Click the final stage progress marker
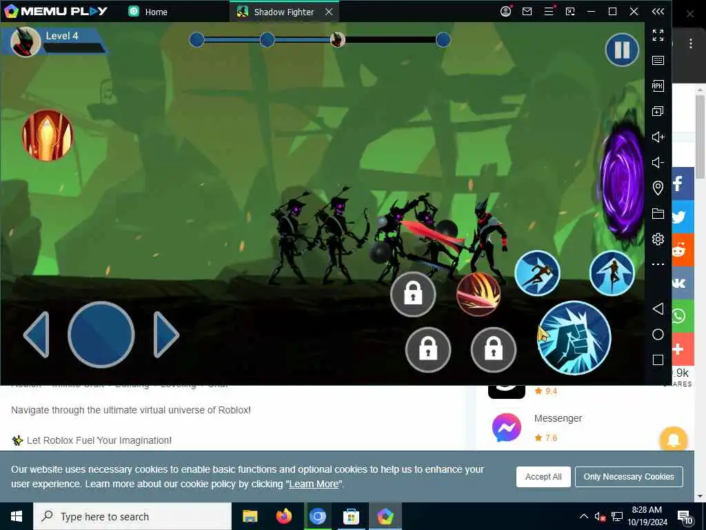Screen dimensions: 706x530 point(443,40)
